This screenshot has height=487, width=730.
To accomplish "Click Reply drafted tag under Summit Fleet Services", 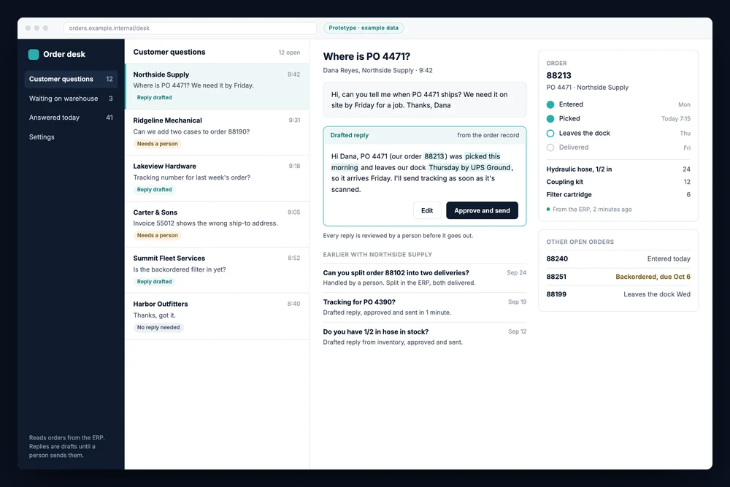I will click(155, 282).
